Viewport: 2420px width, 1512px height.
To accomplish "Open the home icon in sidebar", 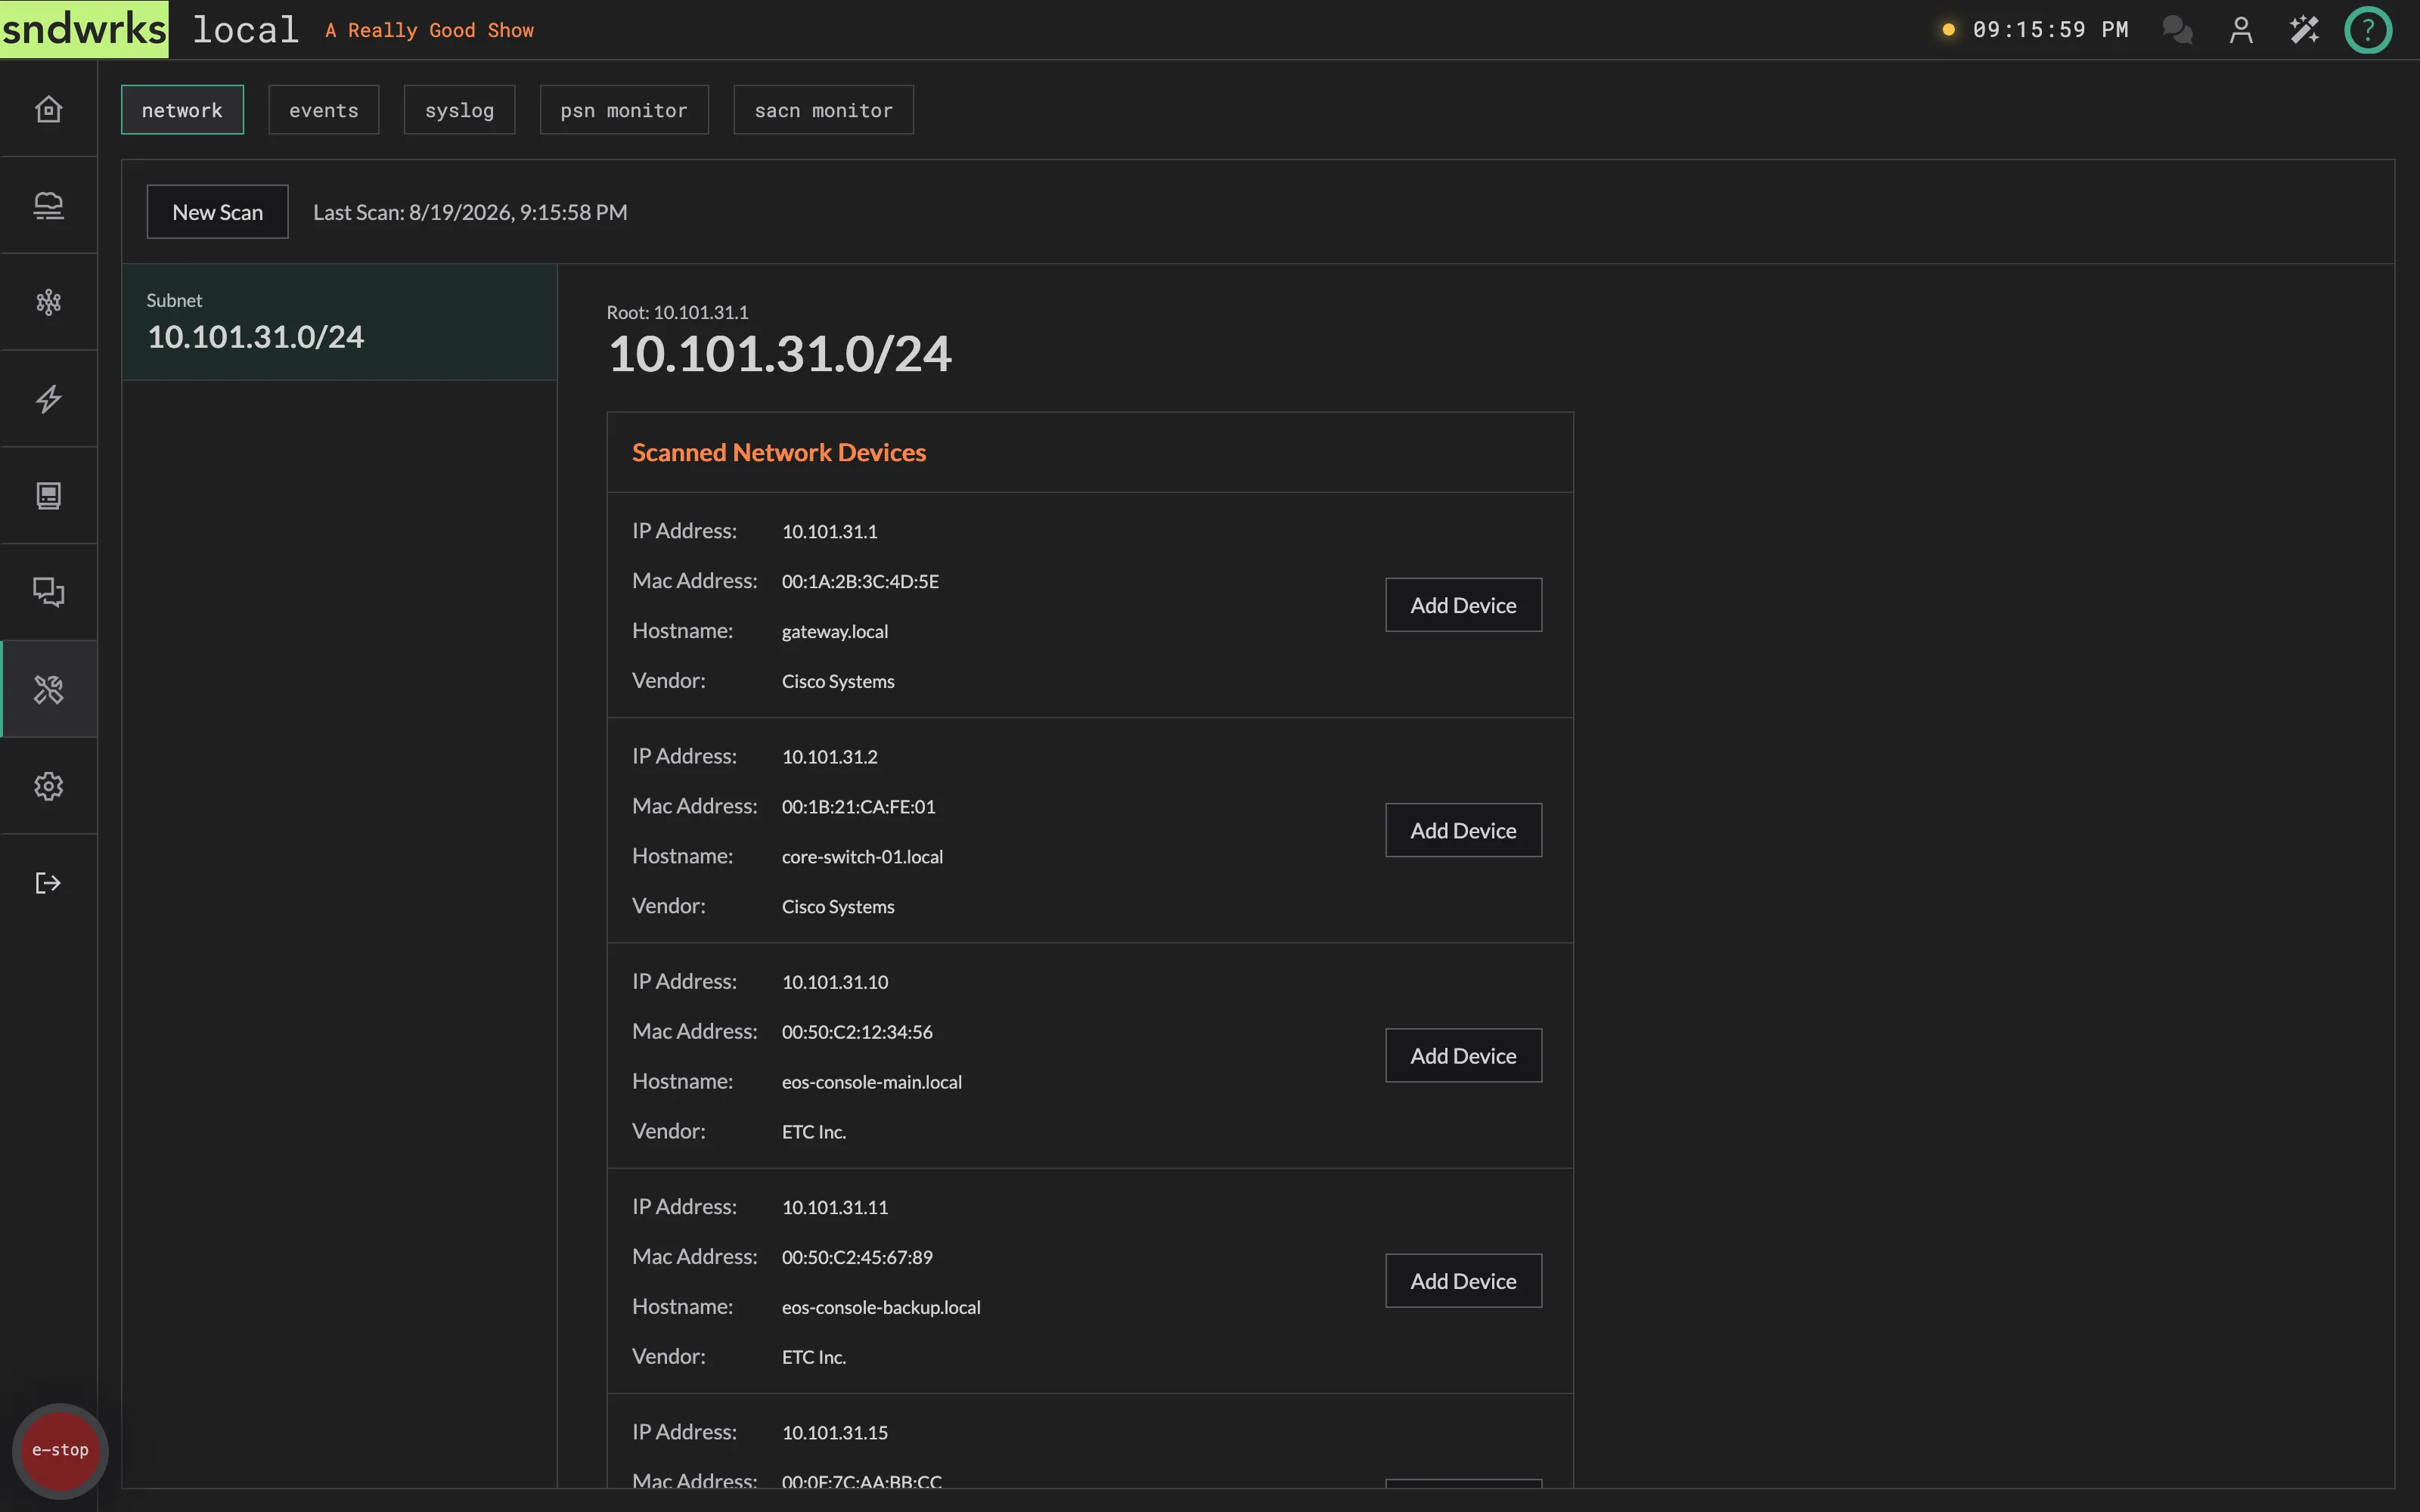I will (48, 109).
